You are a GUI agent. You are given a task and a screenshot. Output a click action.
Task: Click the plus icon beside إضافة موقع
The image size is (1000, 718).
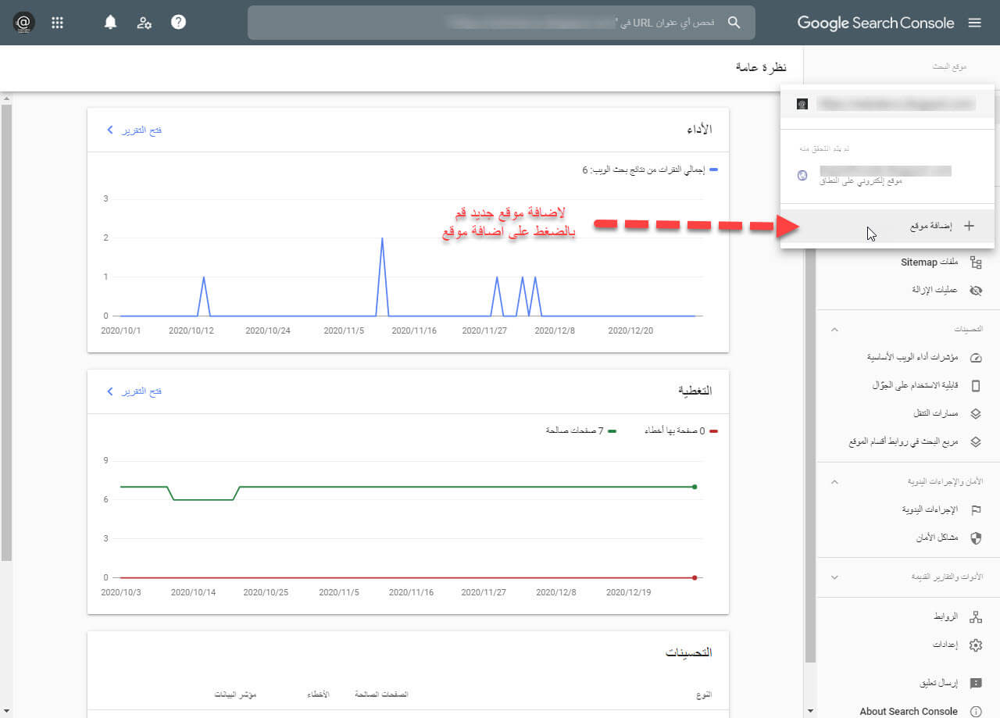969,226
